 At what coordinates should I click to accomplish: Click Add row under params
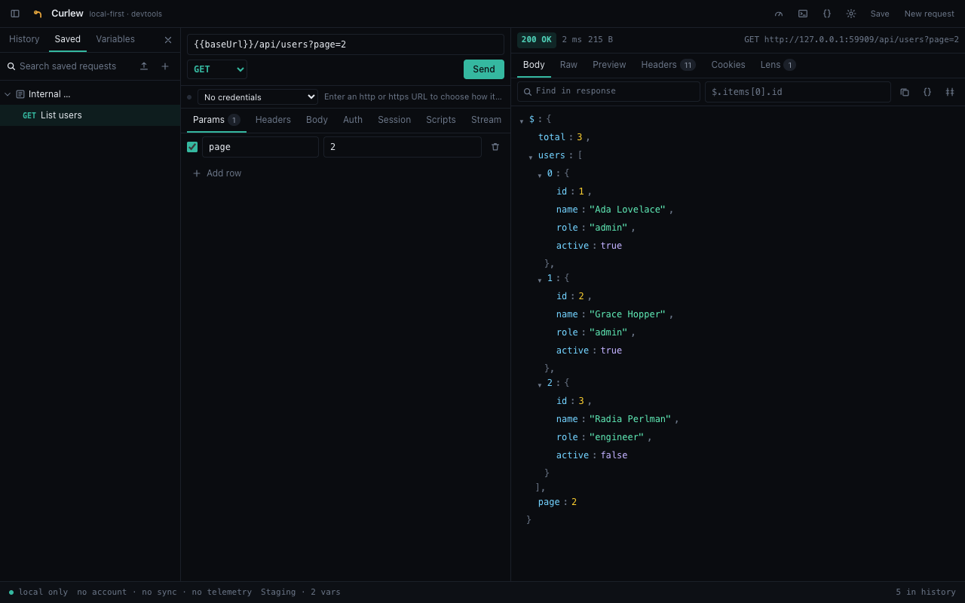[217, 173]
